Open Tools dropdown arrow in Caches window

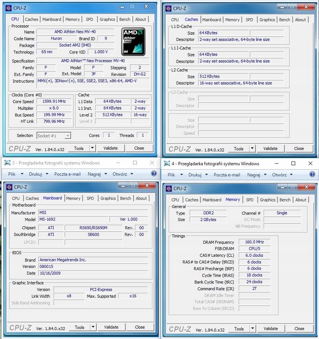(252, 148)
